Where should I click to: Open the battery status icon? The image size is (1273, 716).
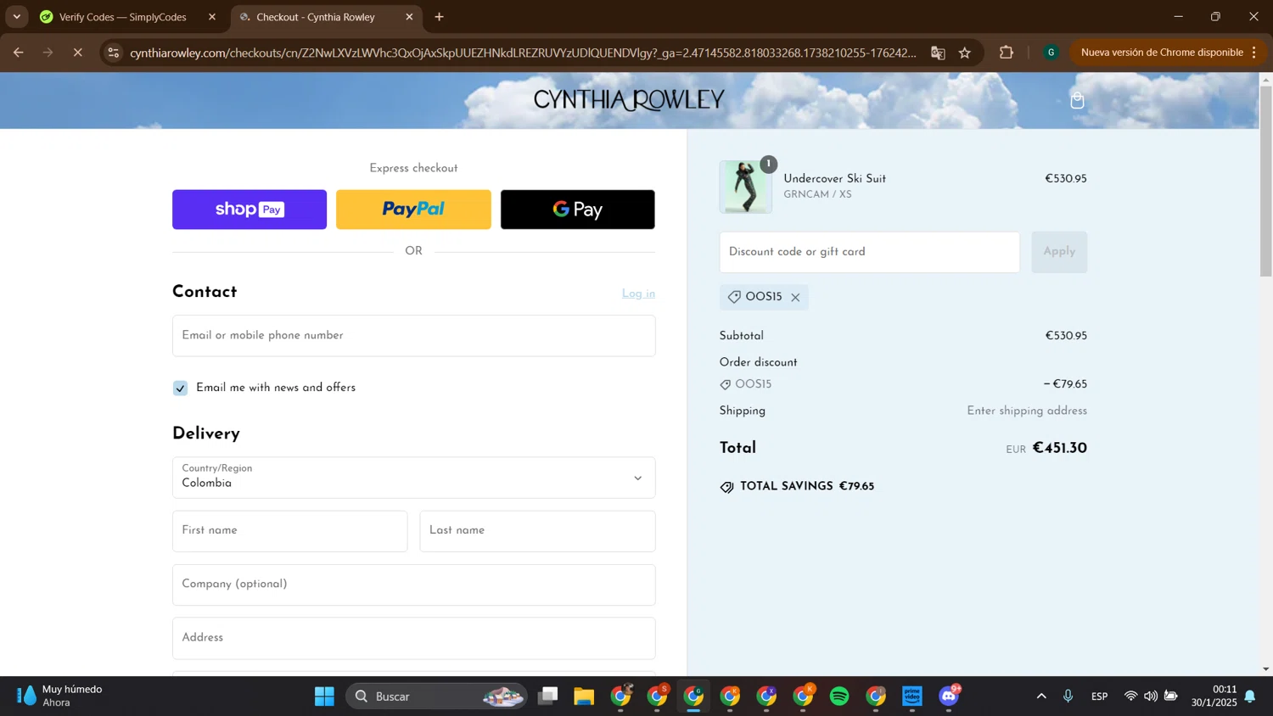(x=1171, y=696)
